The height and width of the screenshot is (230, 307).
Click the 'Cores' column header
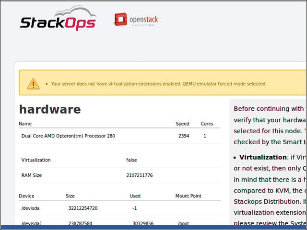coord(207,124)
